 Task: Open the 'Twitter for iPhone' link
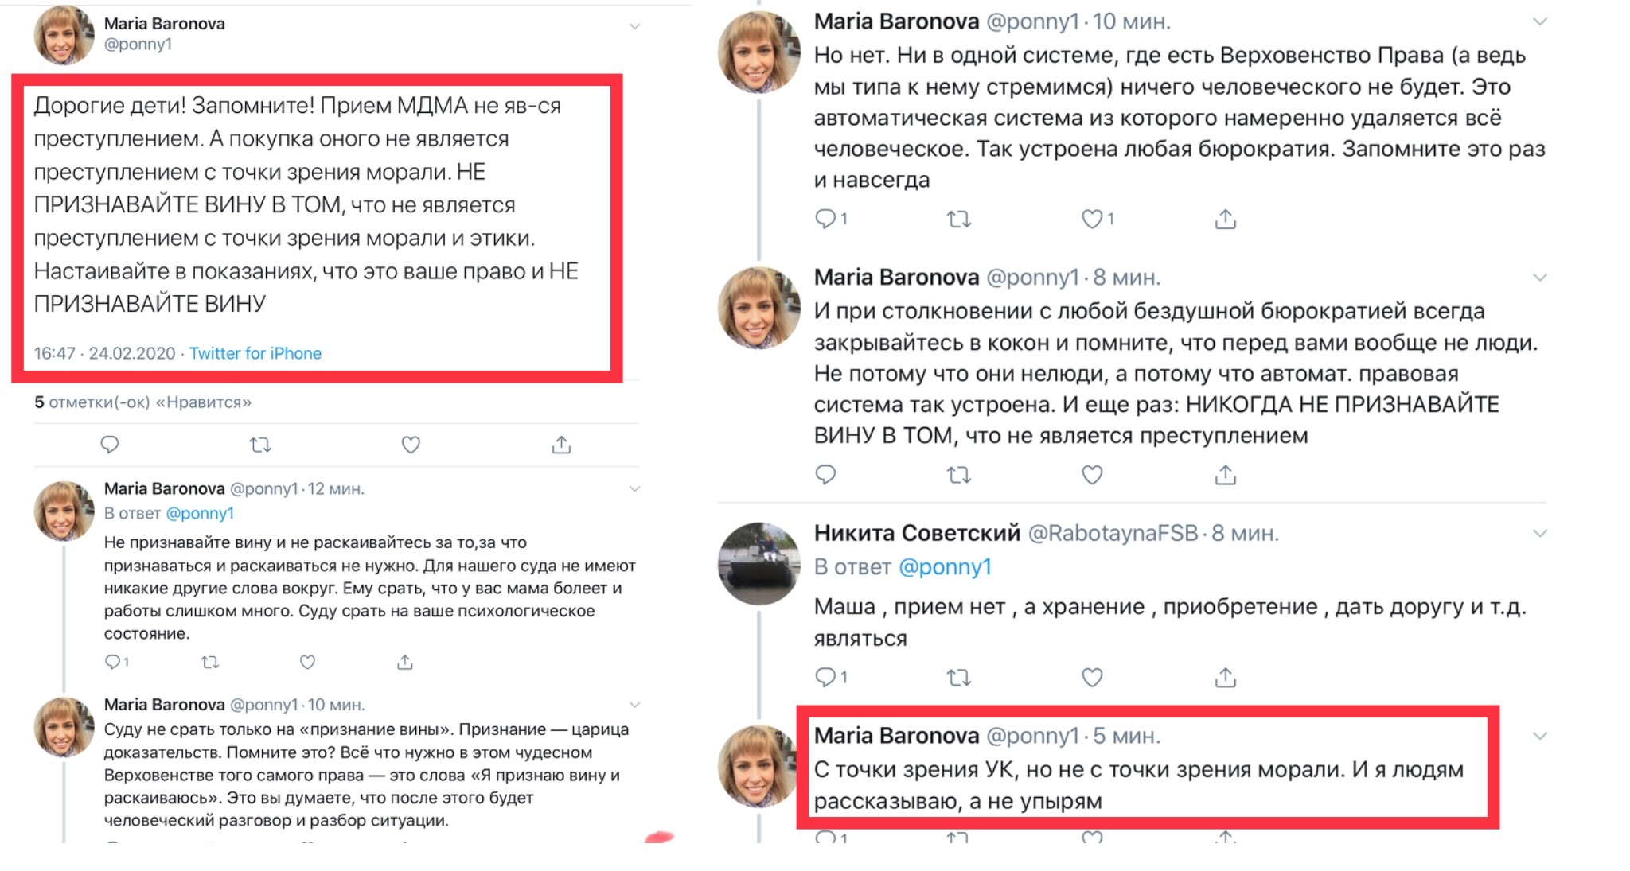(x=255, y=353)
